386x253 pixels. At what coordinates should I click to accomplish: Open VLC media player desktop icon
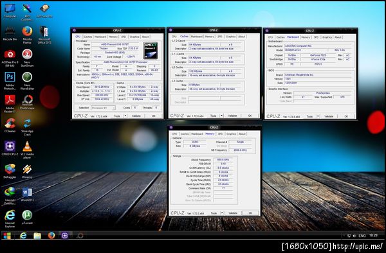tap(27, 150)
